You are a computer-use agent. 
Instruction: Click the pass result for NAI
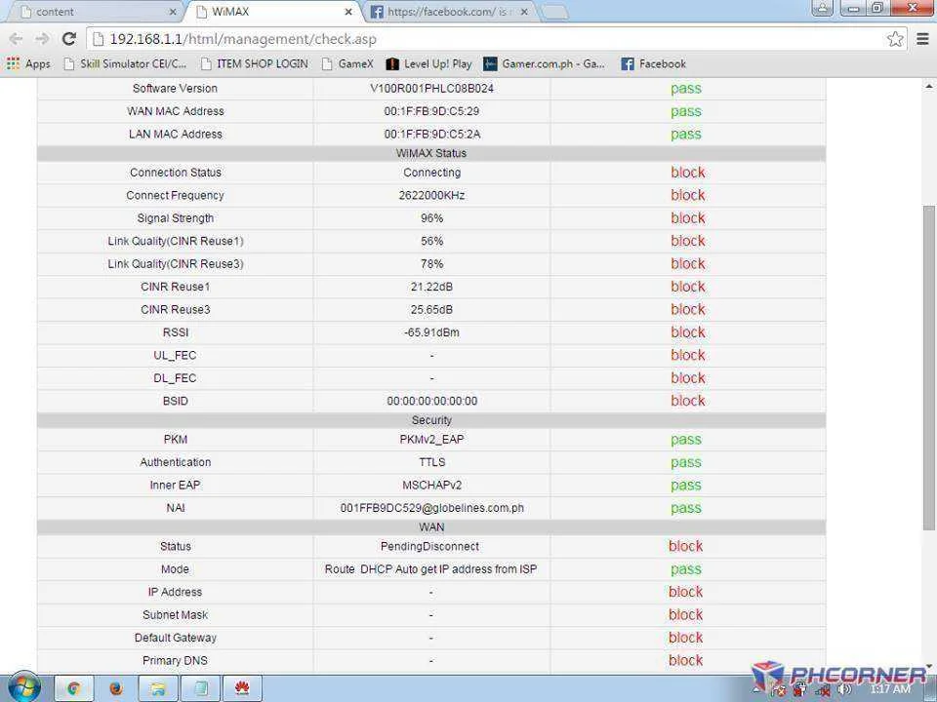tap(685, 509)
